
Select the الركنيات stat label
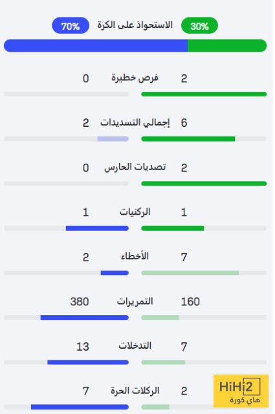point(135,212)
